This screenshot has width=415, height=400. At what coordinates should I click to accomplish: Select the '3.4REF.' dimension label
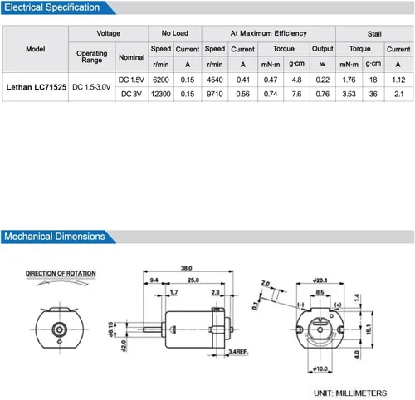pyautogui.click(x=238, y=352)
